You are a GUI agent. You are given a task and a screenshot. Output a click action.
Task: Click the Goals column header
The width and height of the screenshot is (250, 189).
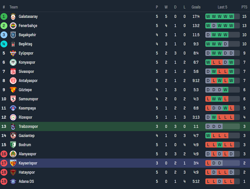196,7
